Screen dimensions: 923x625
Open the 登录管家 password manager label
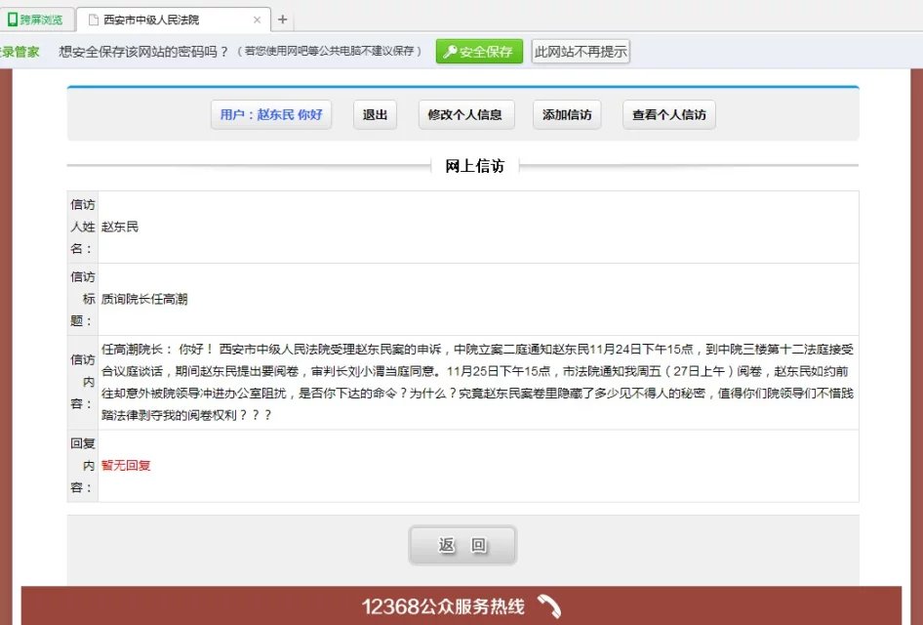(x=20, y=52)
